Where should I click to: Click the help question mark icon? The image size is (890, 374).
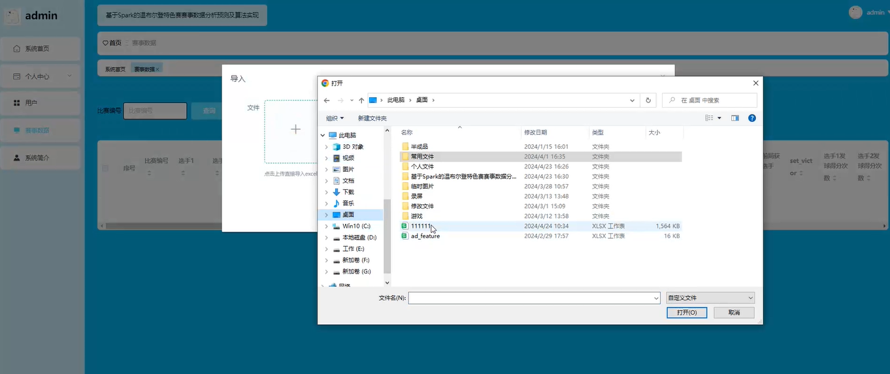point(751,118)
